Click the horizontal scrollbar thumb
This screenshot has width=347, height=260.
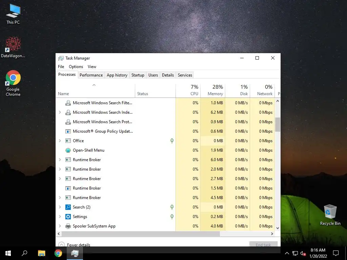[x=141, y=234]
